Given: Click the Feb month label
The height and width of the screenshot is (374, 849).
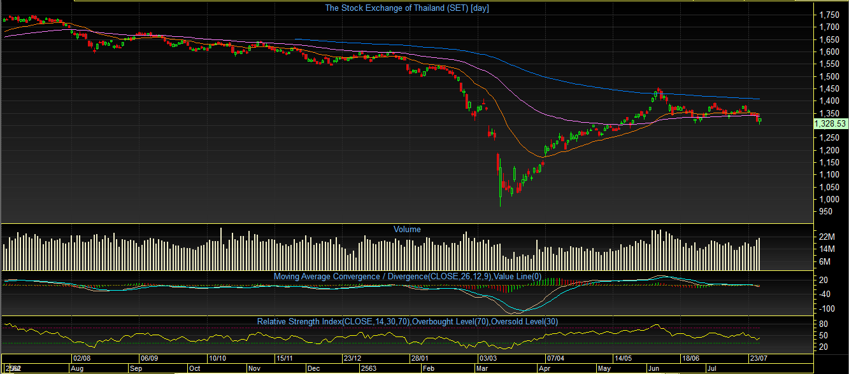Looking at the screenshot, I should pos(428,368).
